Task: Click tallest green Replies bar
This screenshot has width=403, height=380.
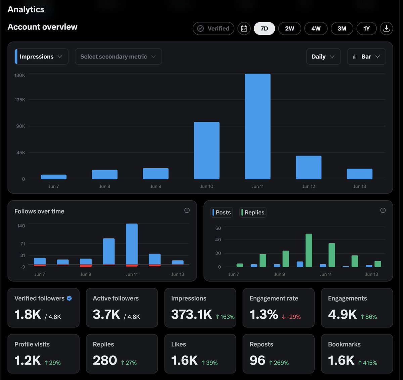Action: (309, 250)
